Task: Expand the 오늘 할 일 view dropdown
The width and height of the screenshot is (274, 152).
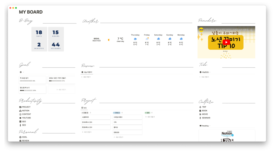Action: (210, 72)
